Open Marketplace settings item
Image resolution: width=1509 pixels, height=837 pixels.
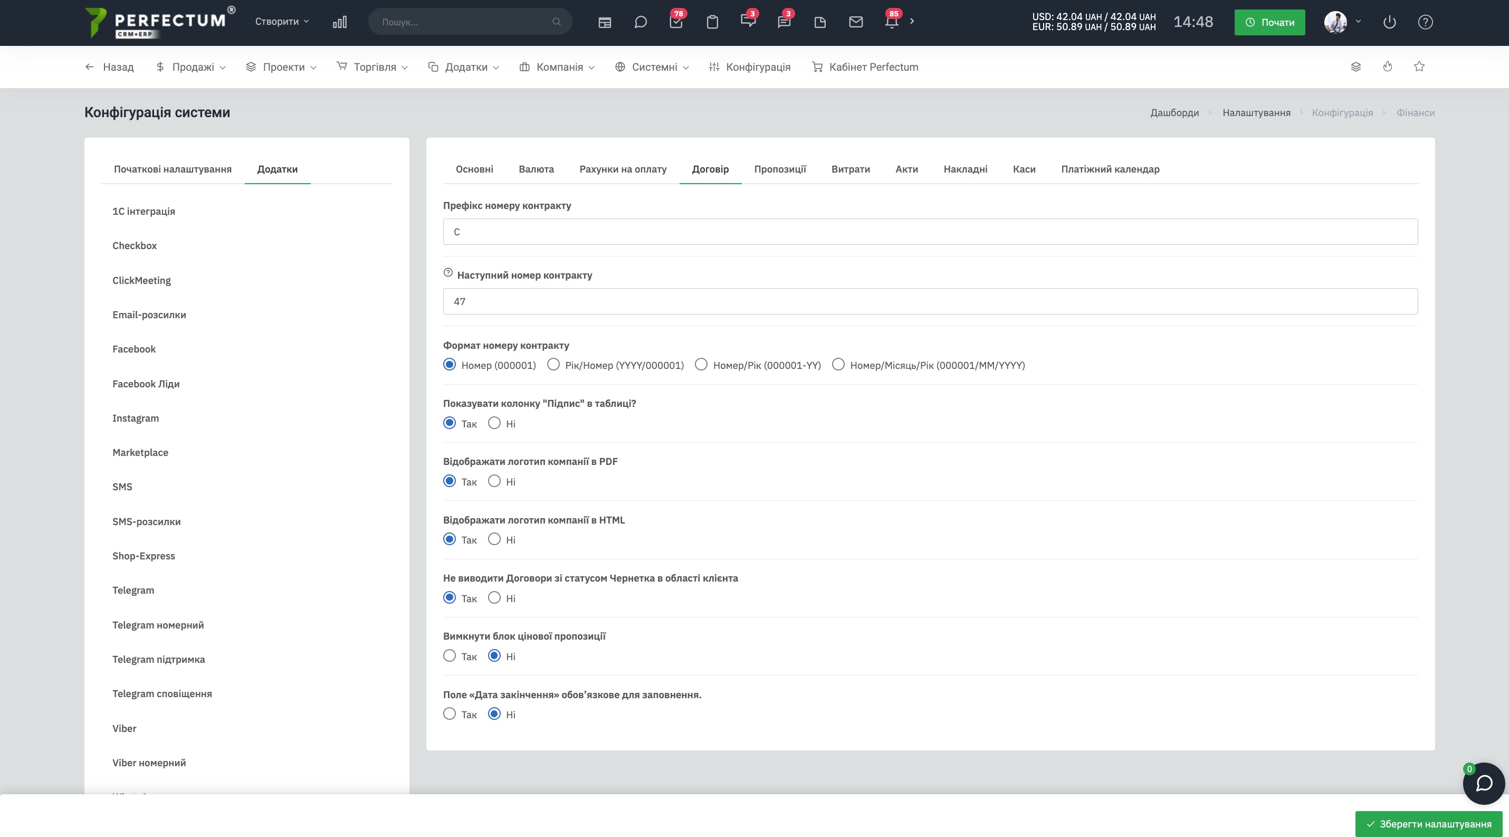[140, 452]
